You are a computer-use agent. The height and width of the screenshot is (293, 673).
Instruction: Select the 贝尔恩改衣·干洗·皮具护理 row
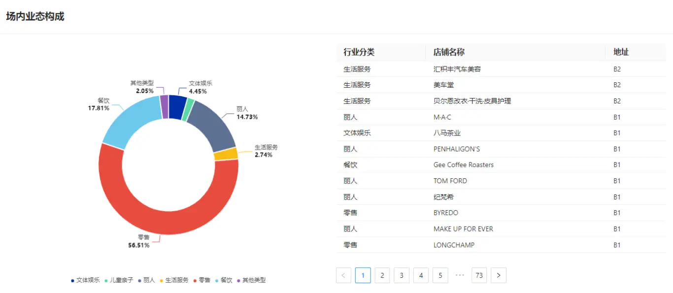501,101
